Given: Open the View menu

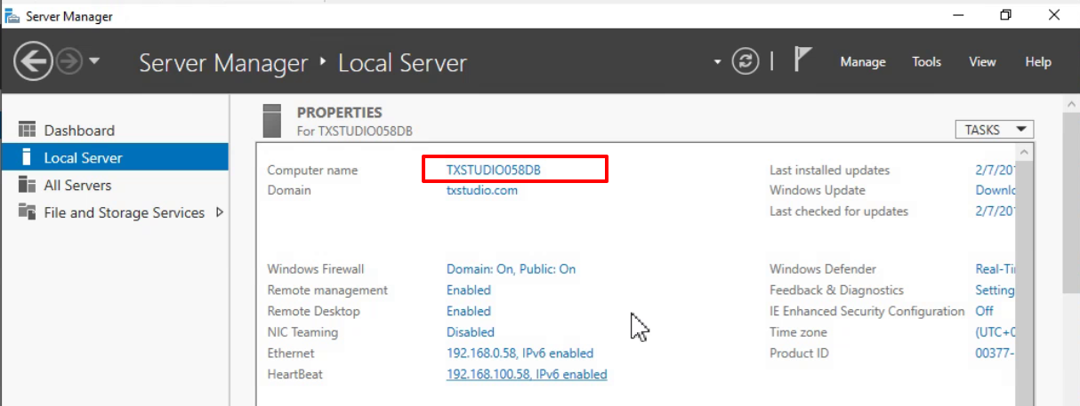Looking at the screenshot, I should pos(982,61).
